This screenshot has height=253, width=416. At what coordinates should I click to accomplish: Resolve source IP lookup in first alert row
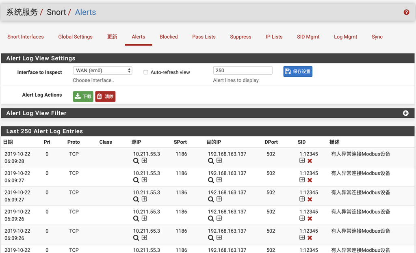[x=136, y=161]
